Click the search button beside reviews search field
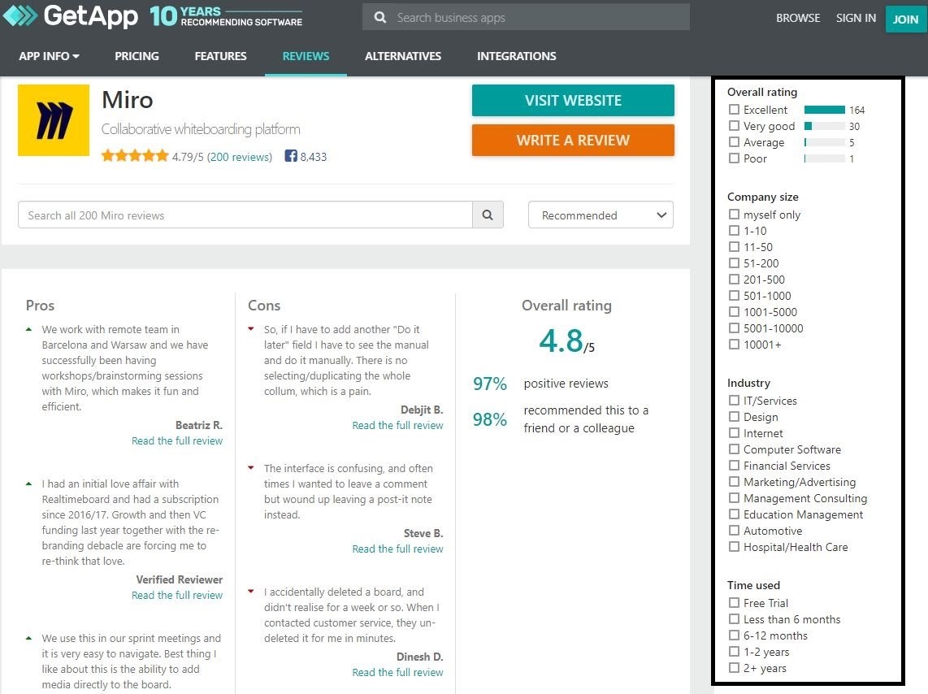928x694 pixels. (488, 215)
